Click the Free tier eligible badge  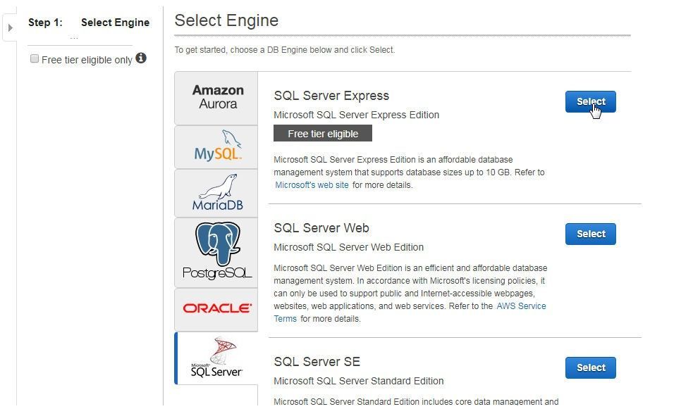(x=323, y=133)
